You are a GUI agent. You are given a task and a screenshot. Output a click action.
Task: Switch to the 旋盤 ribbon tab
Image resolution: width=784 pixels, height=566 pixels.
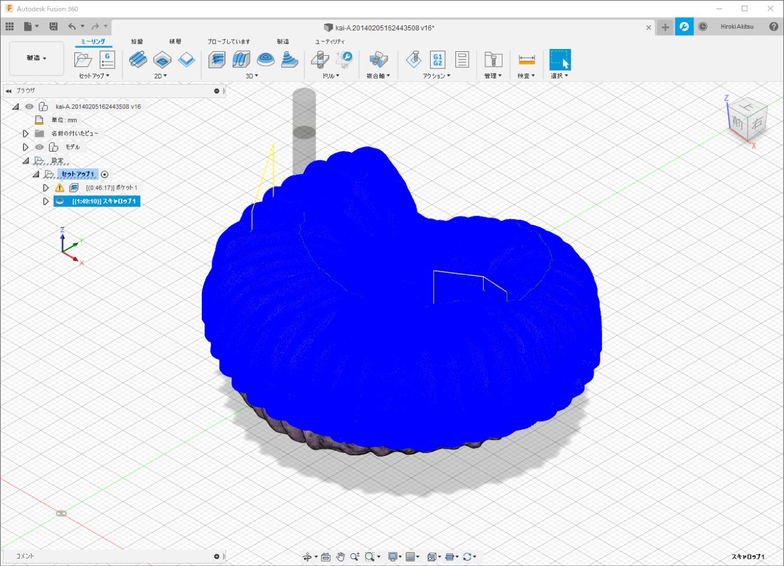tap(137, 41)
